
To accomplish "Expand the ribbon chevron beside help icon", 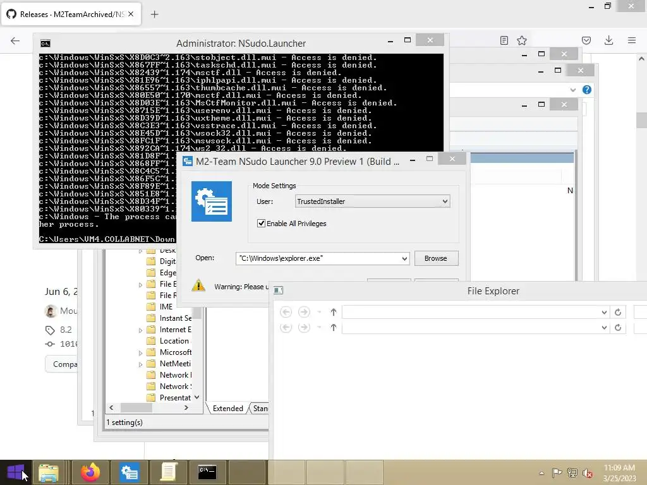I will coord(572,90).
